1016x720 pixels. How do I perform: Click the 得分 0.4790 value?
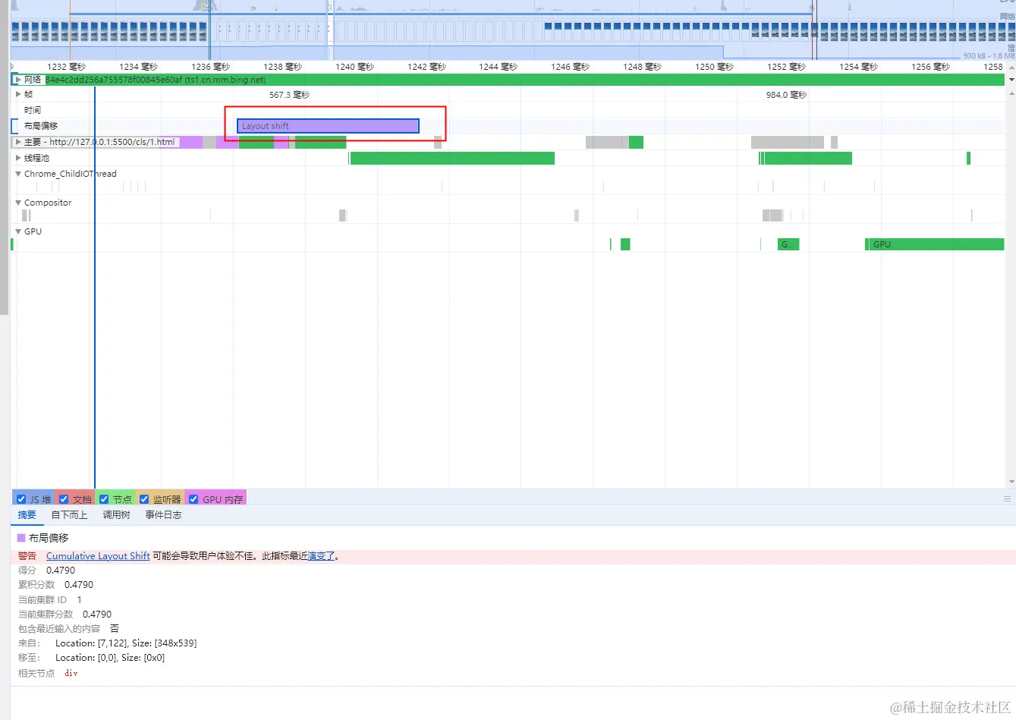point(61,571)
